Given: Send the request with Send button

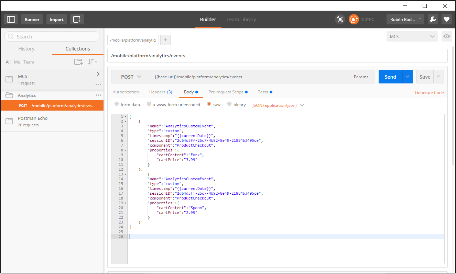Looking at the screenshot, I should pyautogui.click(x=390, y=77).
